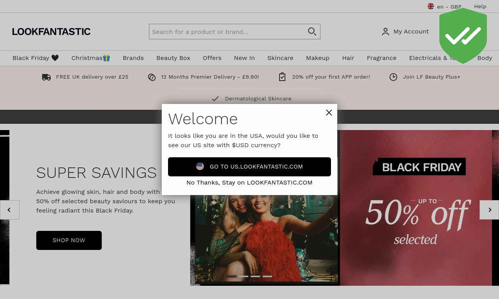Open the Brands menu
This screenshot has width=499, height=299.
click(x=133, y=58)
